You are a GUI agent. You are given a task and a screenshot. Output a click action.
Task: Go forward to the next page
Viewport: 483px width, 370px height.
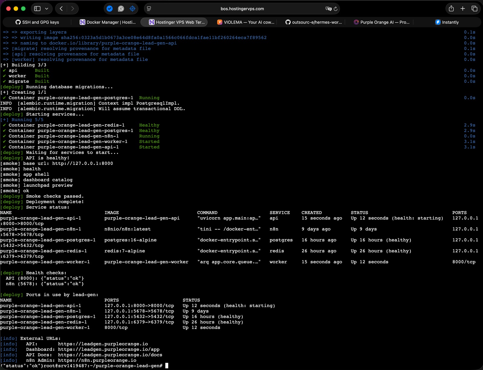click(x=72, y=9)
